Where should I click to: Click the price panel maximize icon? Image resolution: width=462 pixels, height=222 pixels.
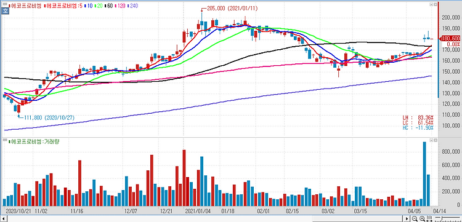pyautogui.click(x=431, y=4)
